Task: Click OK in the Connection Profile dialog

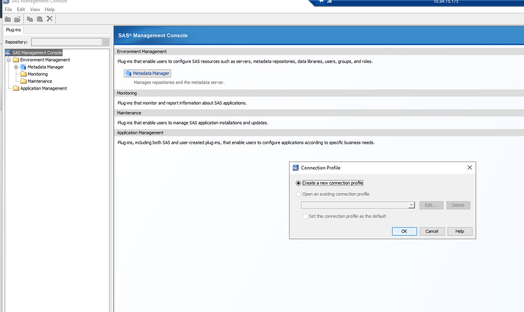Action: click(x=404, y=231)
